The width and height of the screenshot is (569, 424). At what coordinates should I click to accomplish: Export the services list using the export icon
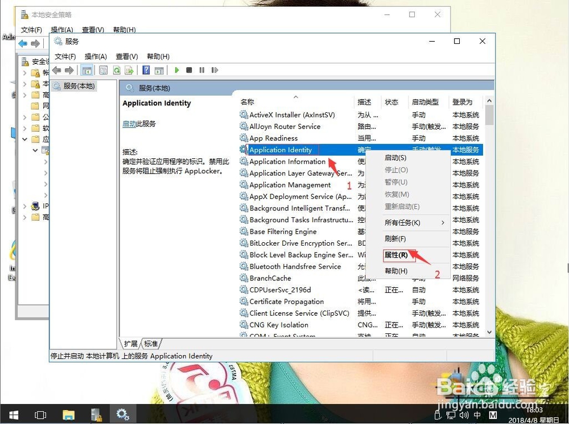[x=130, y=70]
